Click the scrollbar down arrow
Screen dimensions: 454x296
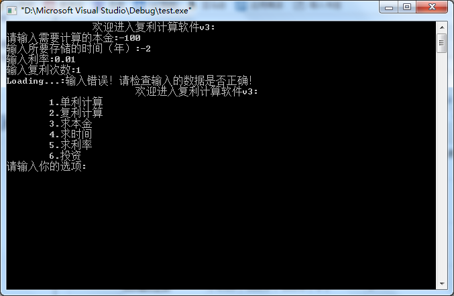pyautogui.click(x=442, y=283)
